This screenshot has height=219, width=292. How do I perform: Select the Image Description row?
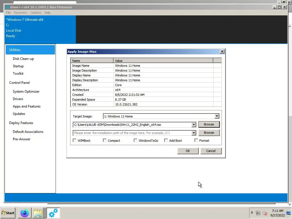146,70
